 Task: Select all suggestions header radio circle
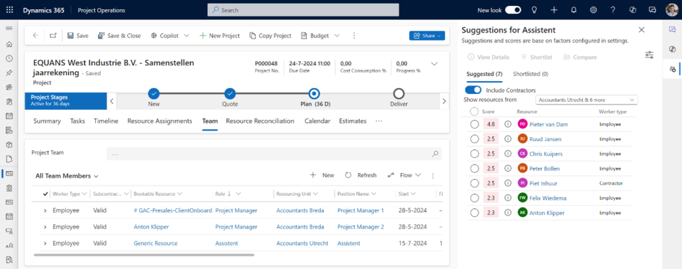coord(474,112)
